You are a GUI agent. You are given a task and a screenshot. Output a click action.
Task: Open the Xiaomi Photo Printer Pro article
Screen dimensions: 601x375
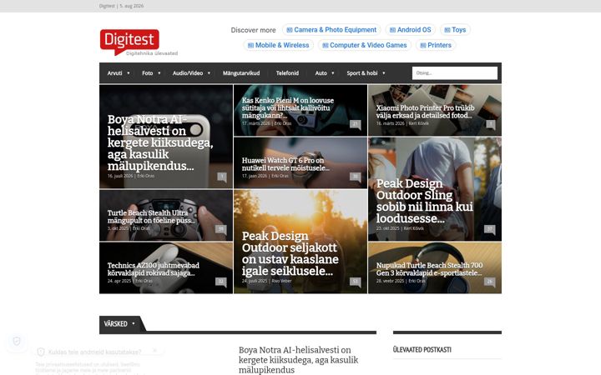[425, 112]
